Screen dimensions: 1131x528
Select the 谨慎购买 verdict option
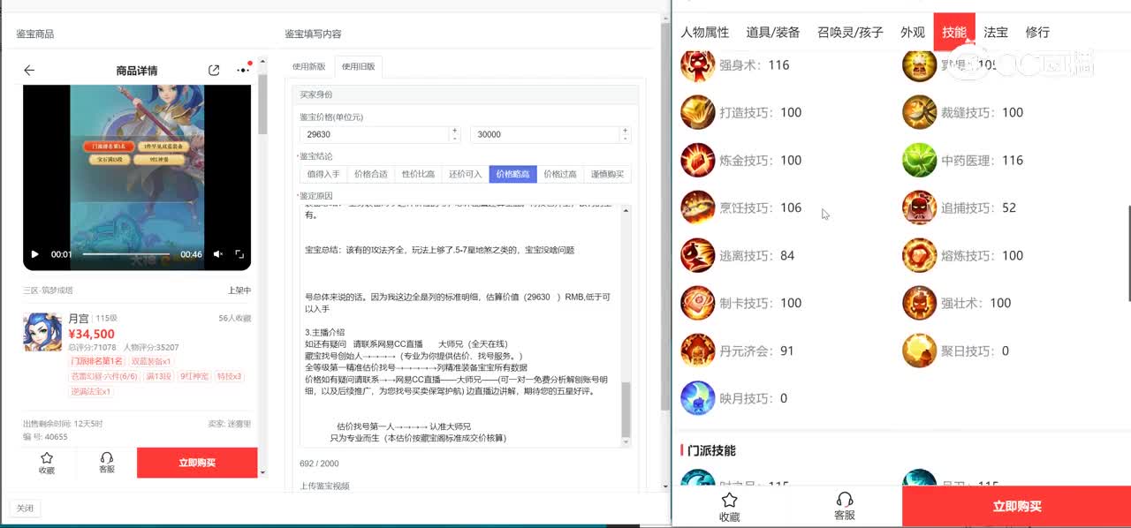tap(608, 174)
